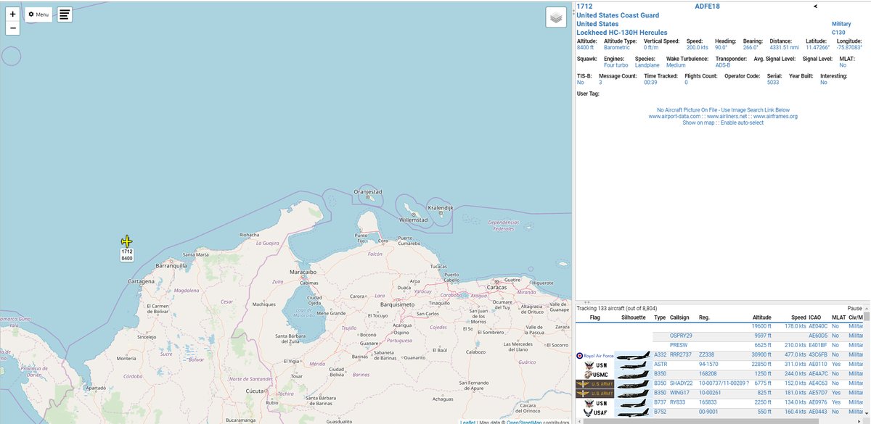Click U.S. Army flag in WING17 row

point(595,393)
